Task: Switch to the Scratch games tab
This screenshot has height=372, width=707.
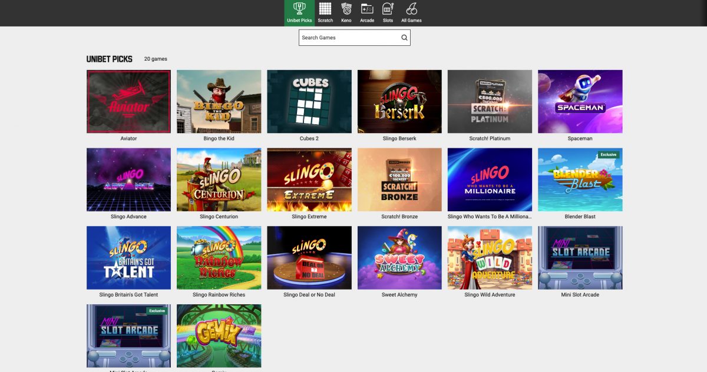Action: pyautogui.click(x=325, y=13)
